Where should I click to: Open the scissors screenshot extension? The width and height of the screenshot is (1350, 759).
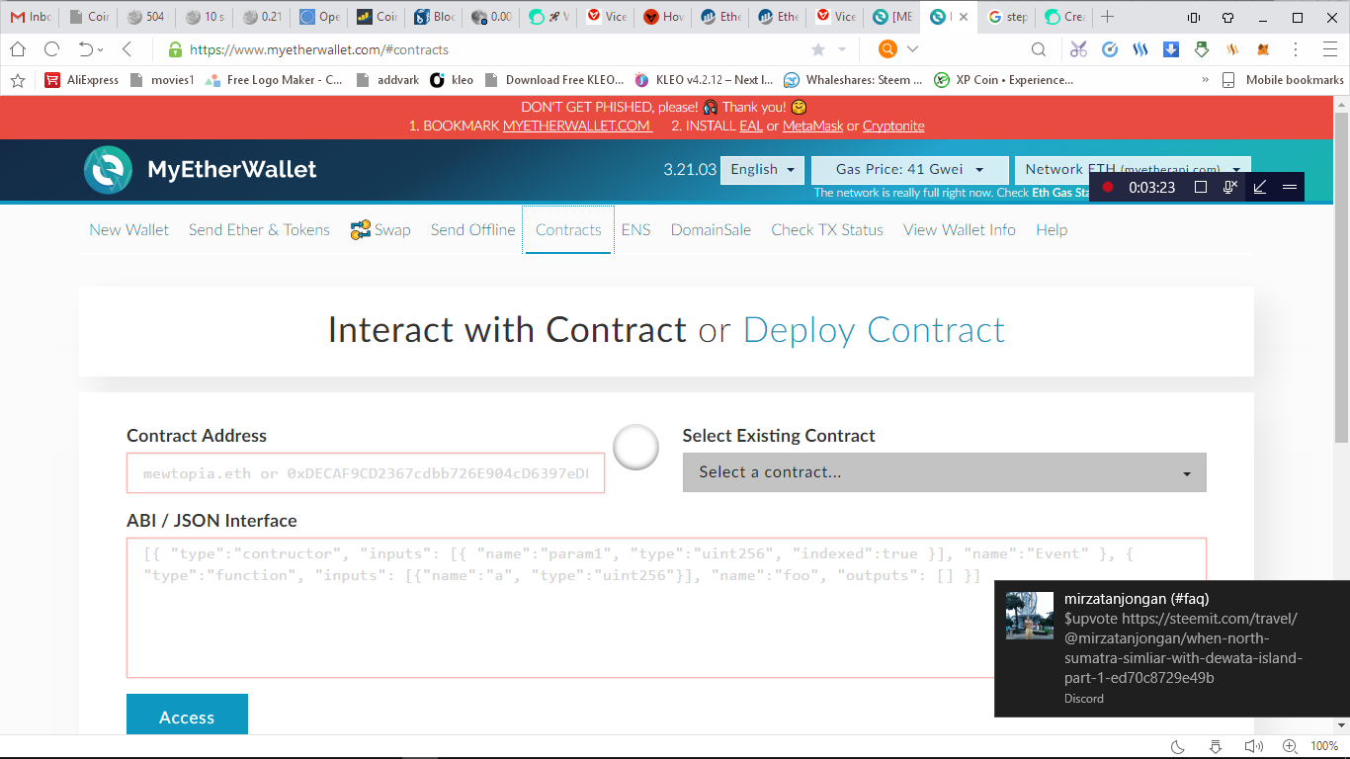(1078, 49)
